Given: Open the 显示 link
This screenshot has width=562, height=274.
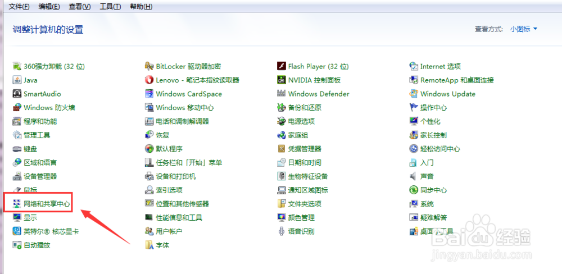Looking at the screenshot, I should pyautogui.click(x=30, y=218).
